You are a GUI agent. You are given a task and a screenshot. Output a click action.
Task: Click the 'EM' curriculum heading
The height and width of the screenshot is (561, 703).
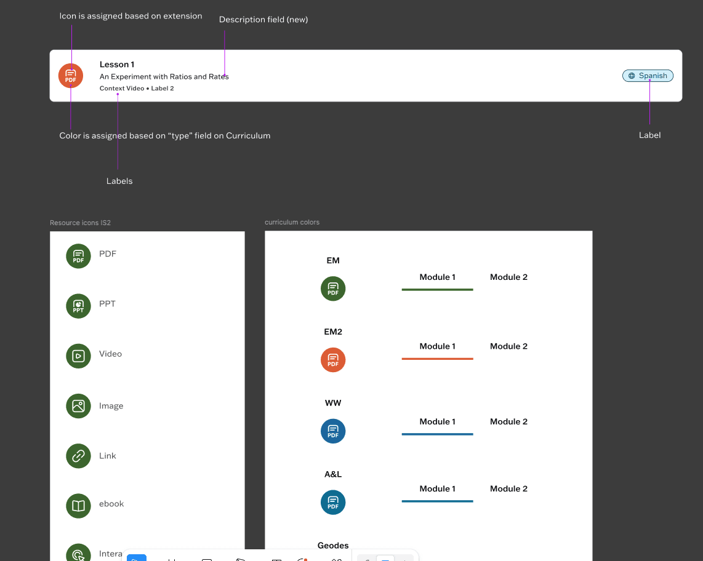click(x=333, y=261)
